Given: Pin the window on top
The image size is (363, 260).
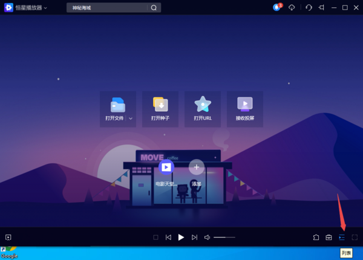Looking at the screenshot, I should point(321,8).
